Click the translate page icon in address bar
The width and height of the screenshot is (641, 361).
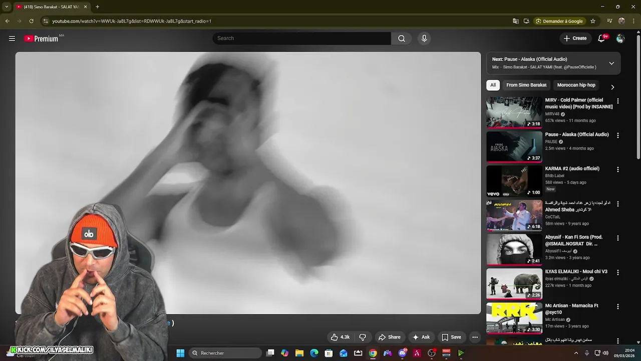(x=516, y=21)
